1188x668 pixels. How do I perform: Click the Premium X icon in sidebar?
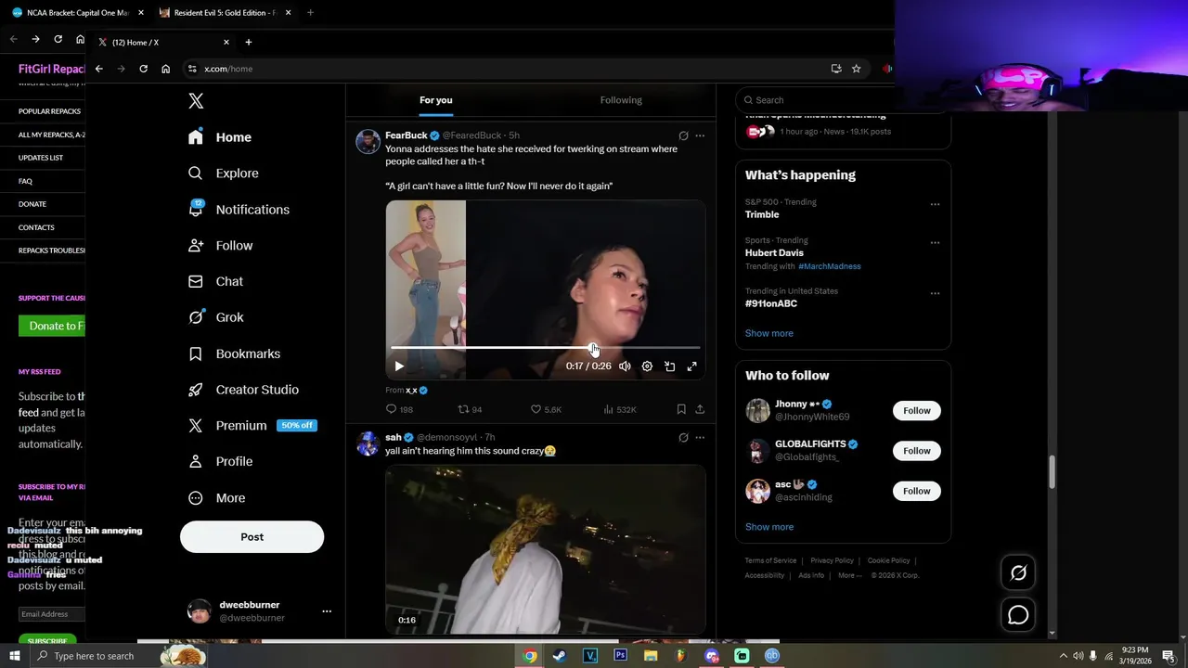pyautogui.click(x=196, y=426)
